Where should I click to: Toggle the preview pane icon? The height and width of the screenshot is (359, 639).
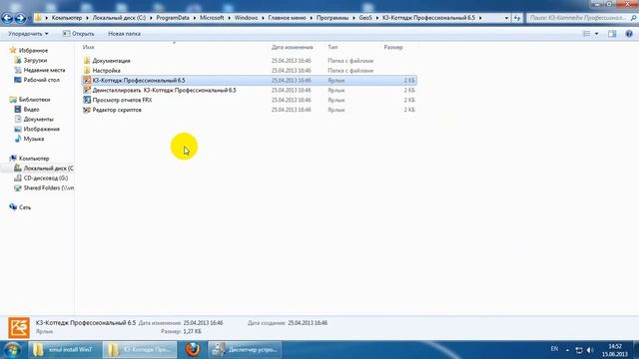coord(612,34)
